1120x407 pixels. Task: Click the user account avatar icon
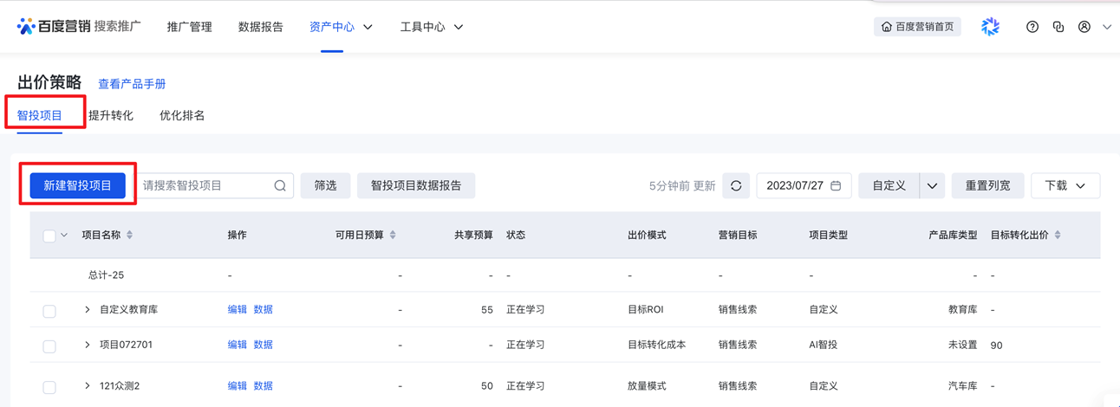point(1084,27)
